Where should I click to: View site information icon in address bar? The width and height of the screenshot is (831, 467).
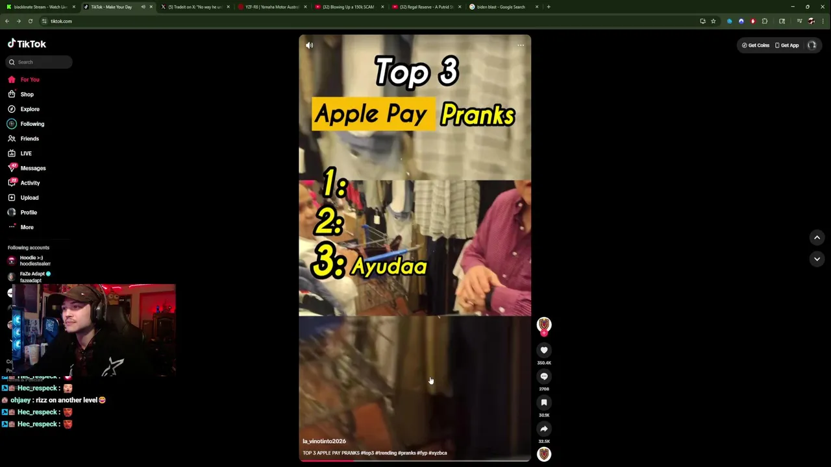point(44,21)
